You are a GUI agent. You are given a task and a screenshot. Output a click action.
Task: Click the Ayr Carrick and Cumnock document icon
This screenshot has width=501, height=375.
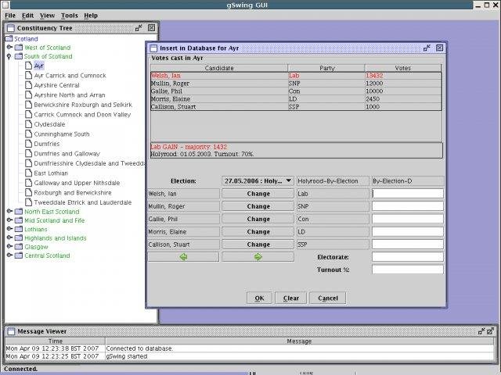click(28, 75)
